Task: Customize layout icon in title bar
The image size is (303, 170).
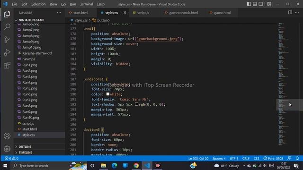Action: pyautogui.click(x=269, y=4)
